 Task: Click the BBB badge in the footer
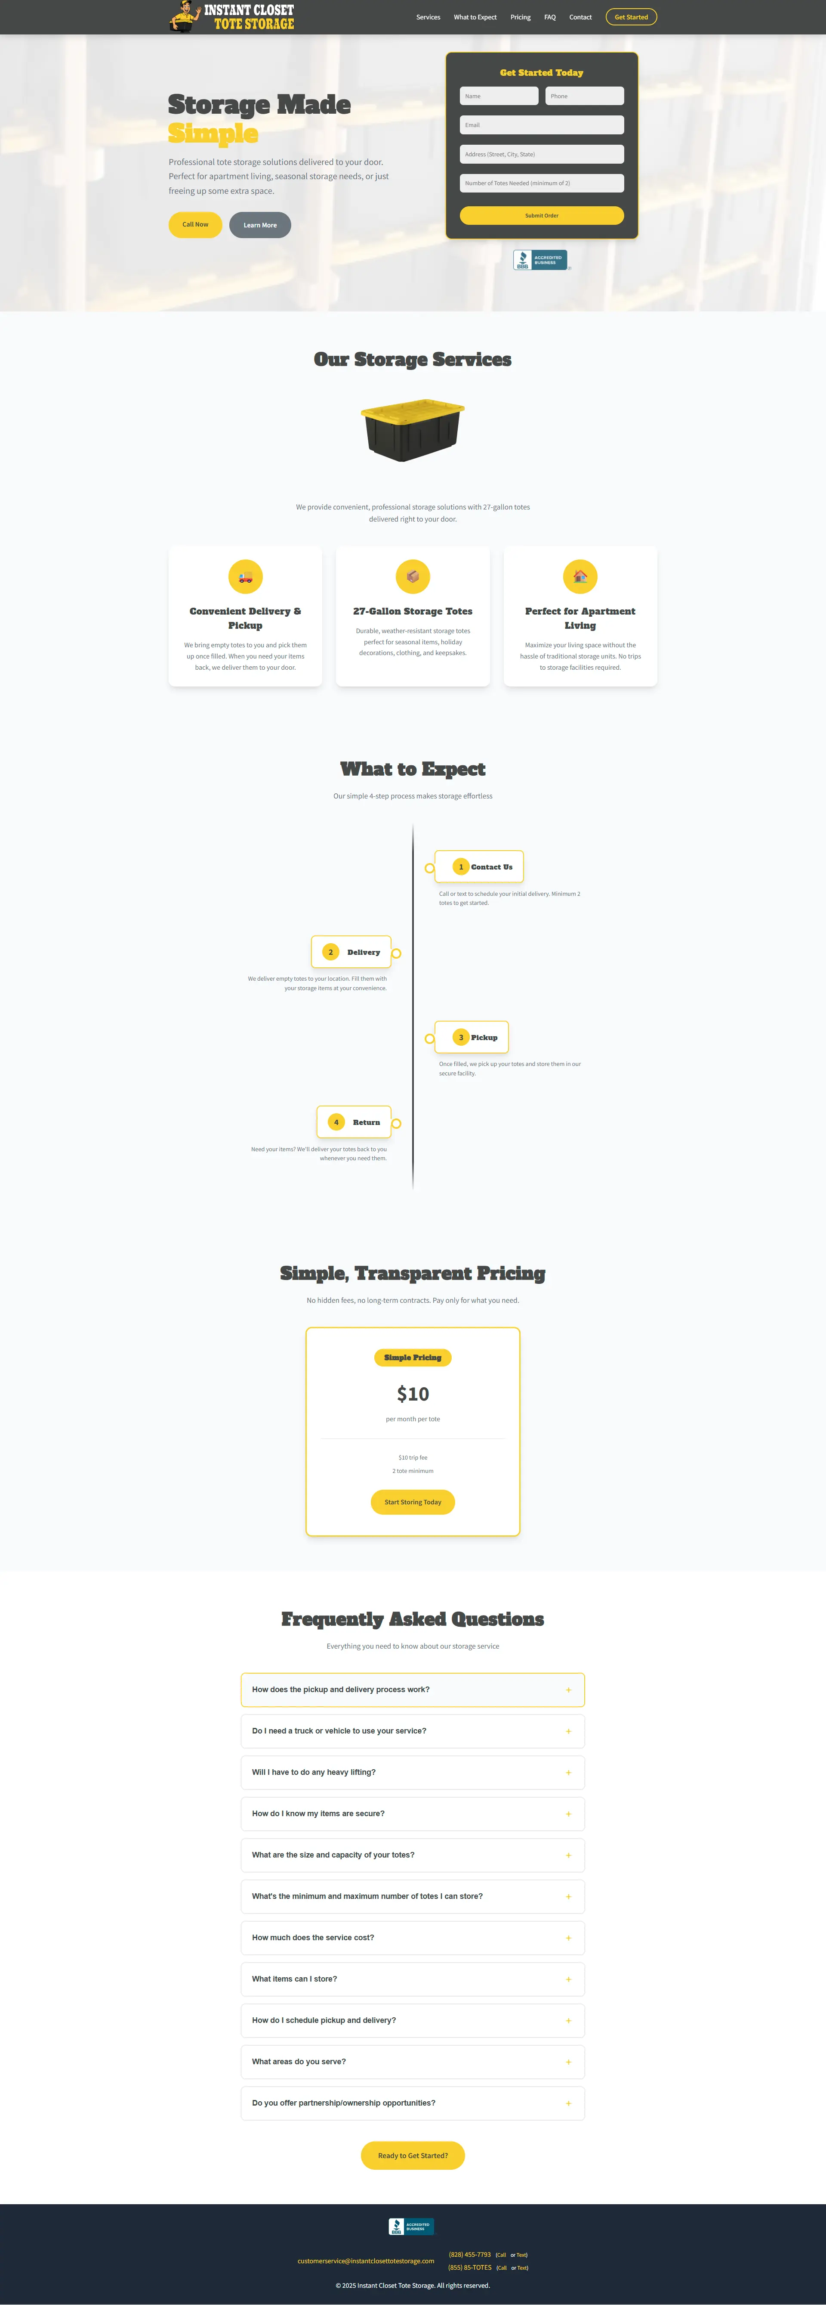click(x=411, y=2226)
